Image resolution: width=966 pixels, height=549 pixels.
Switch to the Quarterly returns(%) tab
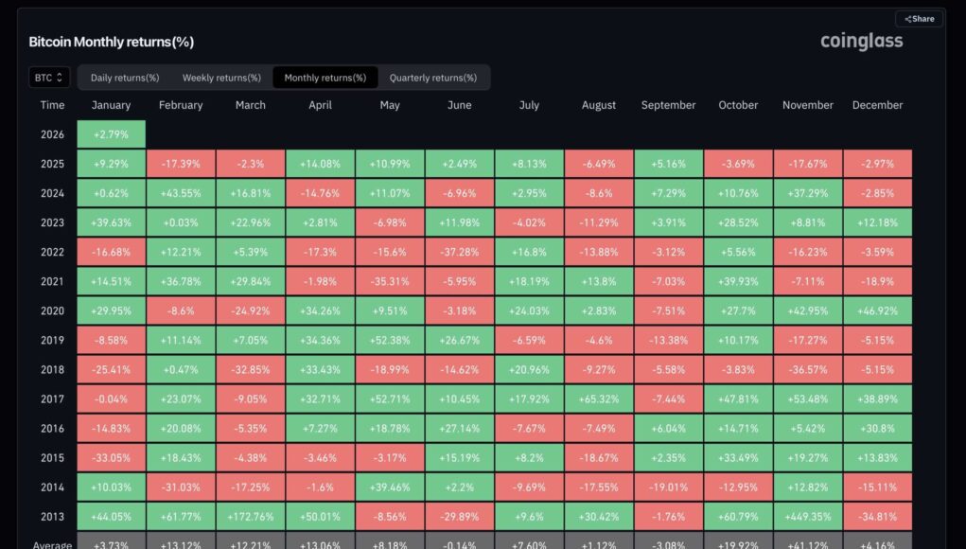(x=433, y=78)
